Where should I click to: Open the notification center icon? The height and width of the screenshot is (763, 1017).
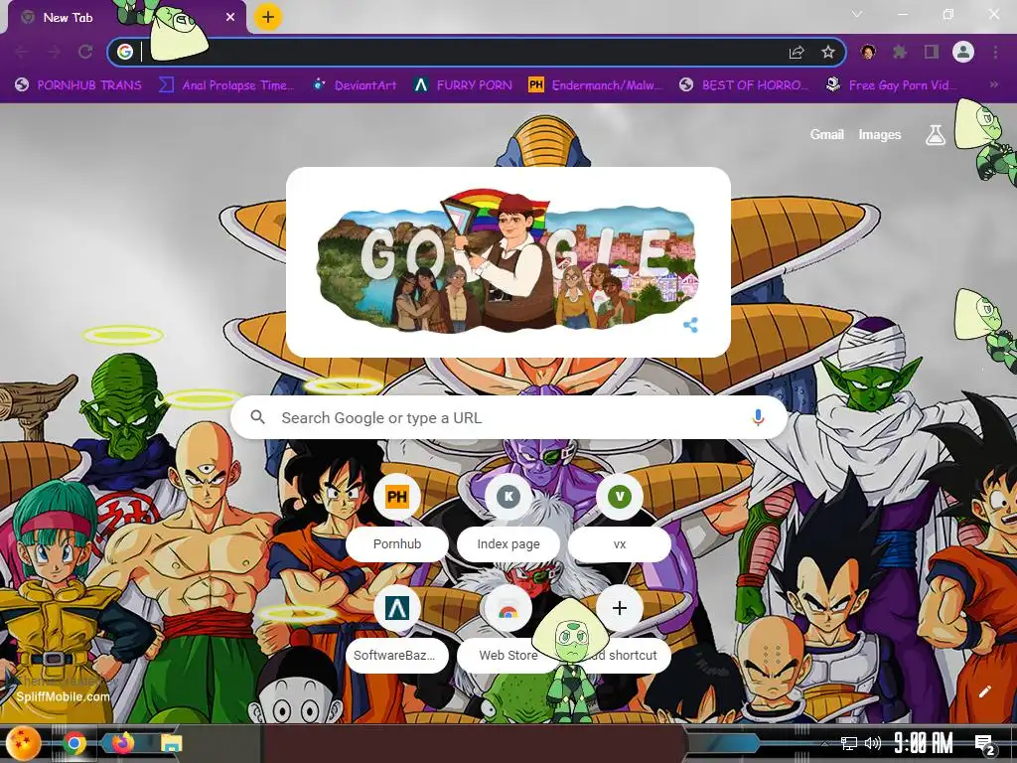point(984,744)
